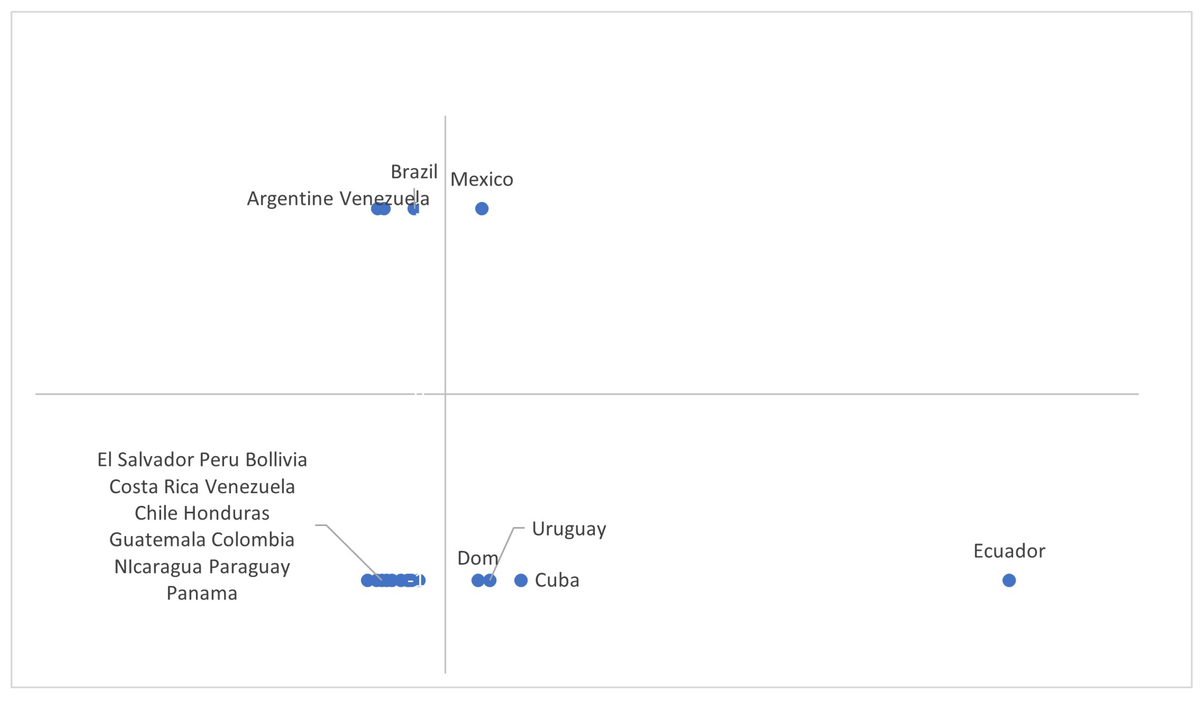Select the Costa Rica Venezuela label line
This screenshot has height=701, width=1201.
pyautogui.click(x=202, y=487)
